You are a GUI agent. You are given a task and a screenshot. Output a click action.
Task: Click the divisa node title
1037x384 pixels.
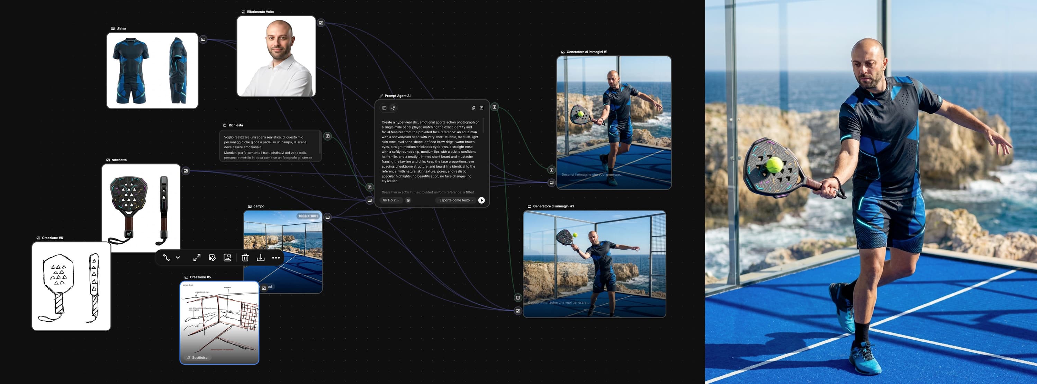coord(121,29)
